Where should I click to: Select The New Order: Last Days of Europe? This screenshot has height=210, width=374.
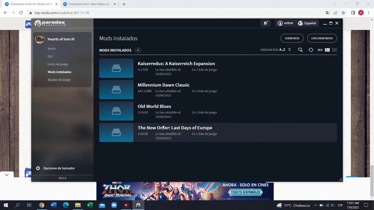175,128
